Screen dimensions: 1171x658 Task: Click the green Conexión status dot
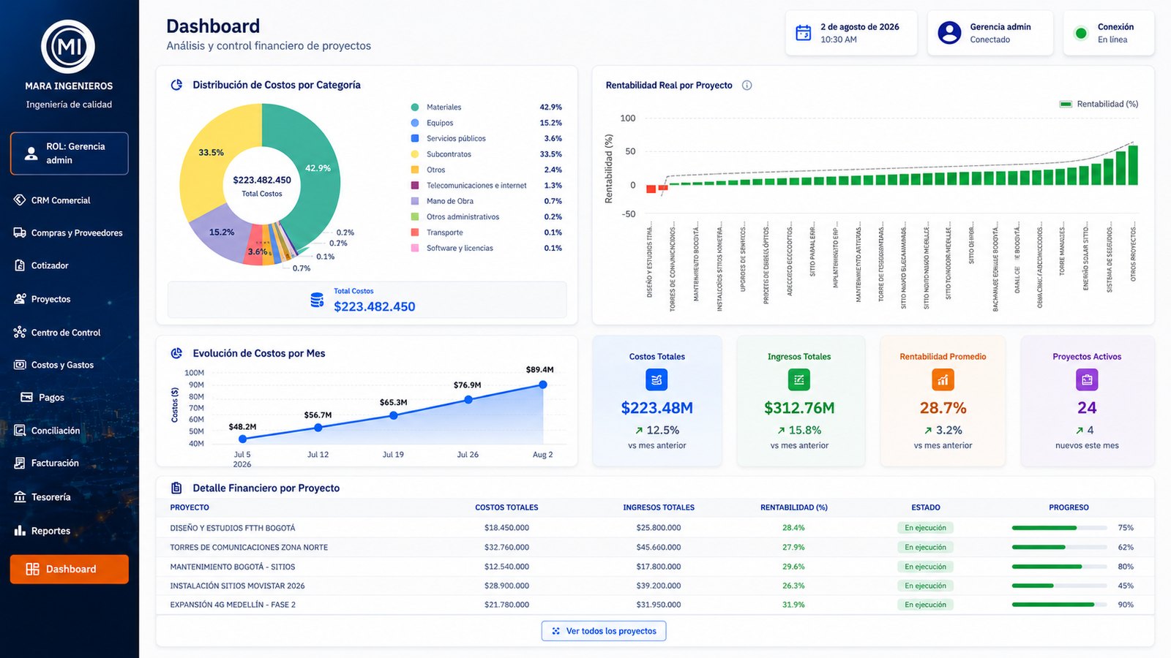[1080, 33]
